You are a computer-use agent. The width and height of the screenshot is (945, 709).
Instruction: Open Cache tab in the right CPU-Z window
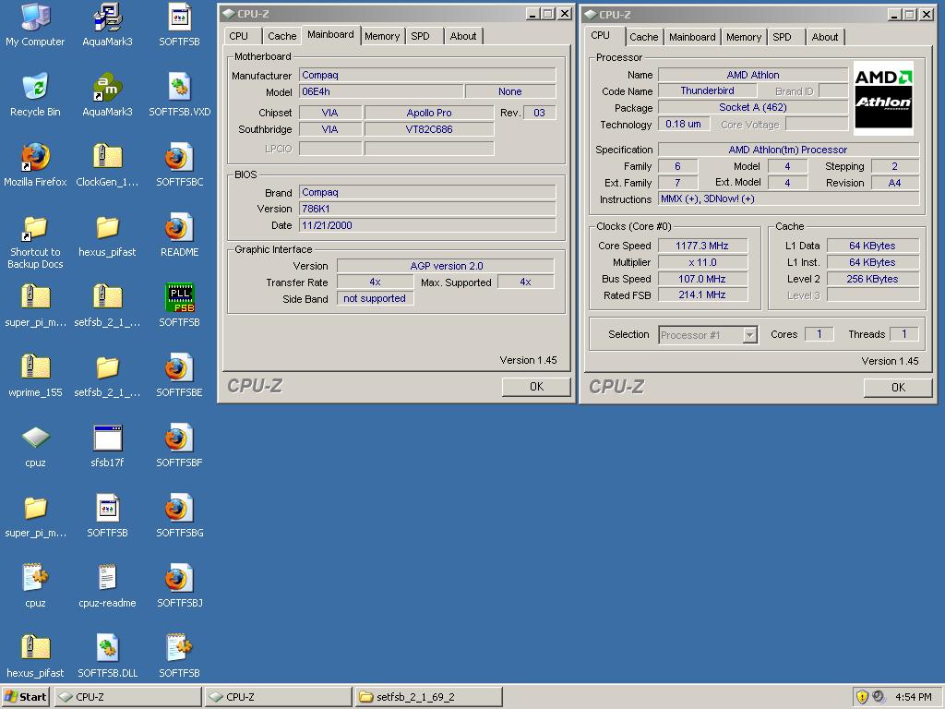(x=643, y=37)
